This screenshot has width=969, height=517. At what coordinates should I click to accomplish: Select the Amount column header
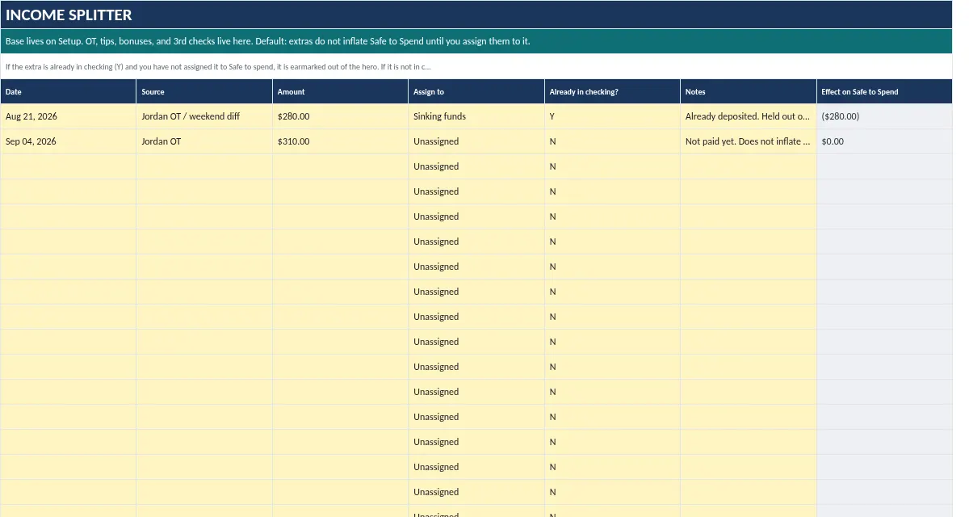[340, 91]
